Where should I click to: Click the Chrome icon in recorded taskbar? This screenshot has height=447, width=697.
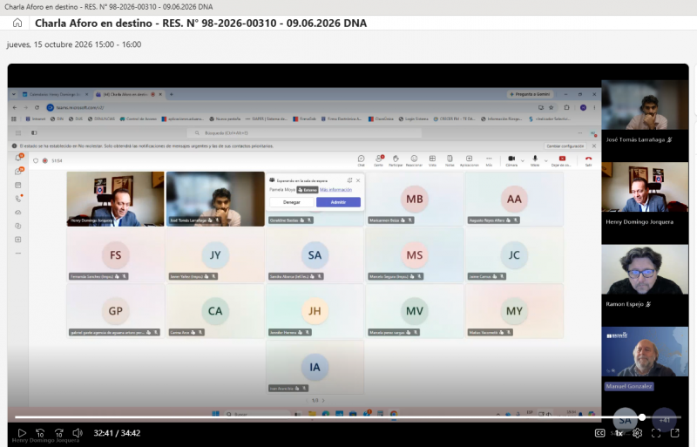pyautogui.click(x=394, y=414)
